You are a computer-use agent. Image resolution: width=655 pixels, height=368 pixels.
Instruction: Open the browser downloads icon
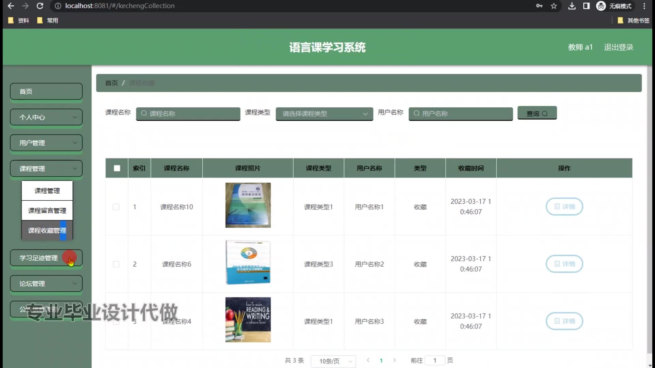572,6
